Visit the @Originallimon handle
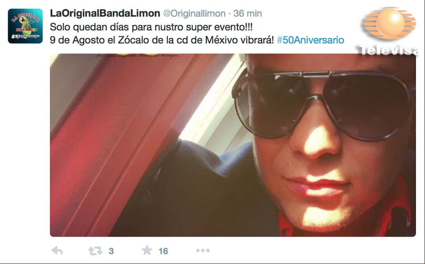Screen dimensions: 425x264 [194, 13]
